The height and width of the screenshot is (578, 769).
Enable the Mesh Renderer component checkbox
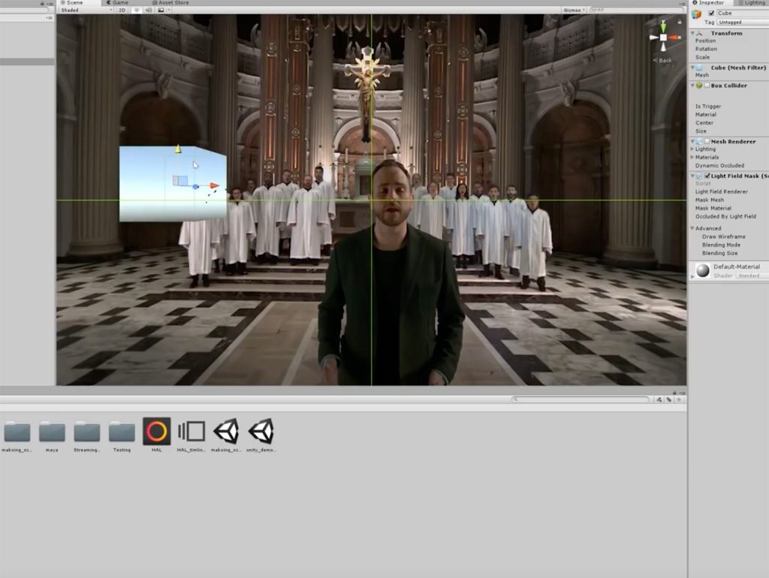click(x=707, y=141)
